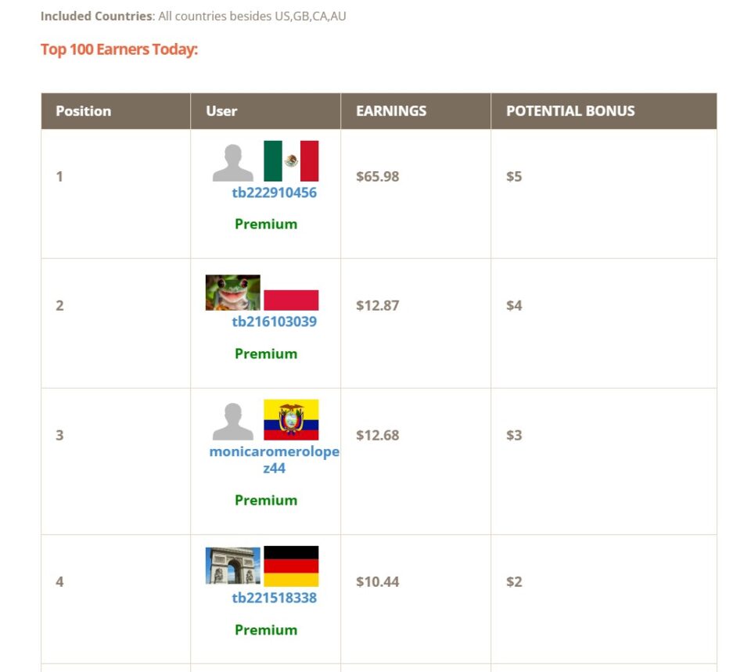Open user tb221518338 profile link
751x672 pixels.
click(x=274, y=598)
